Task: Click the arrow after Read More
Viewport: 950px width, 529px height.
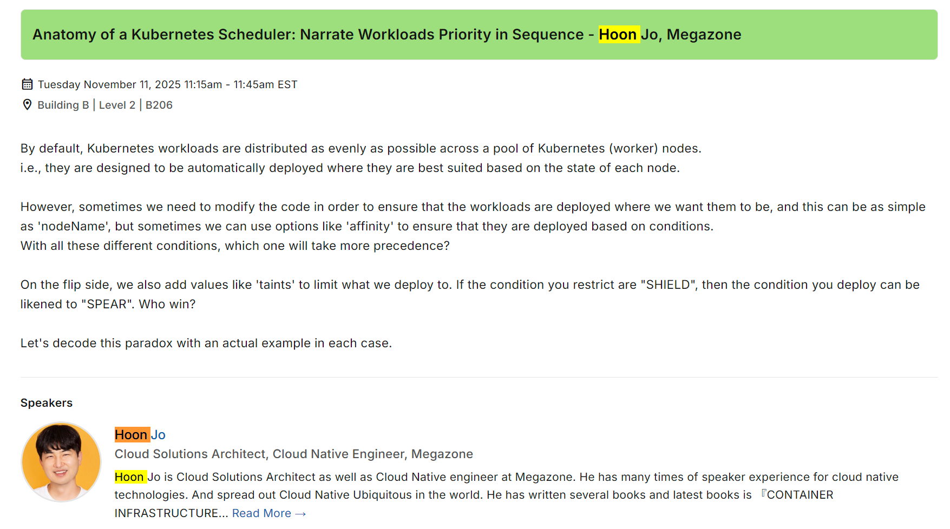Action: [301, 514]
